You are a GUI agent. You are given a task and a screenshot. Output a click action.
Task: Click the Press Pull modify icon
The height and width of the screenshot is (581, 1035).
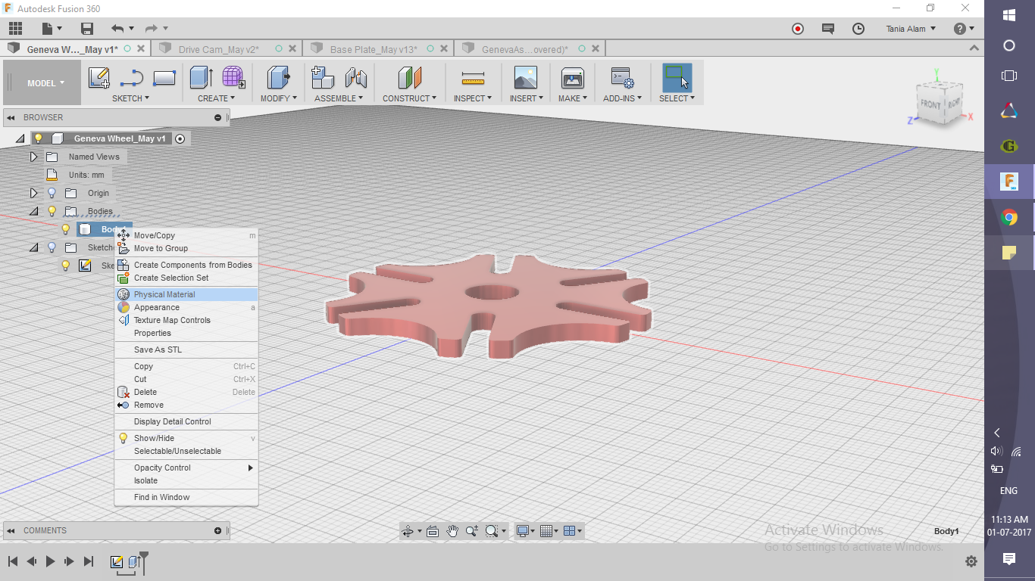coord(279,78)
